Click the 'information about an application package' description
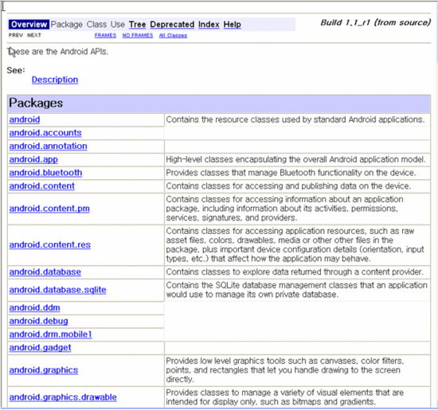Viewport: 438px width, 410px height. click(x=284, y=209)
